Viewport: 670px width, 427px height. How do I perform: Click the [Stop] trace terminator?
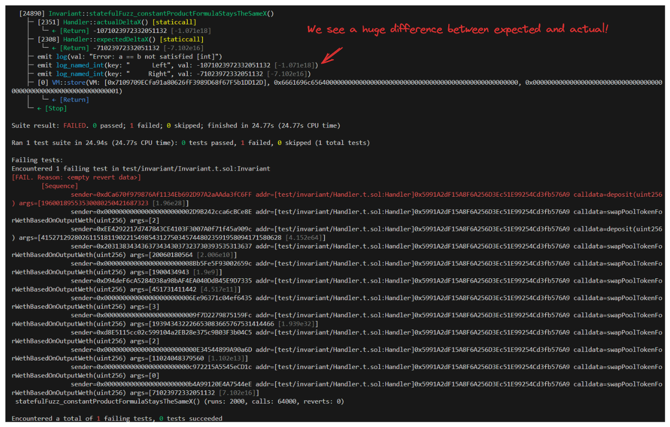pos(56,108)
